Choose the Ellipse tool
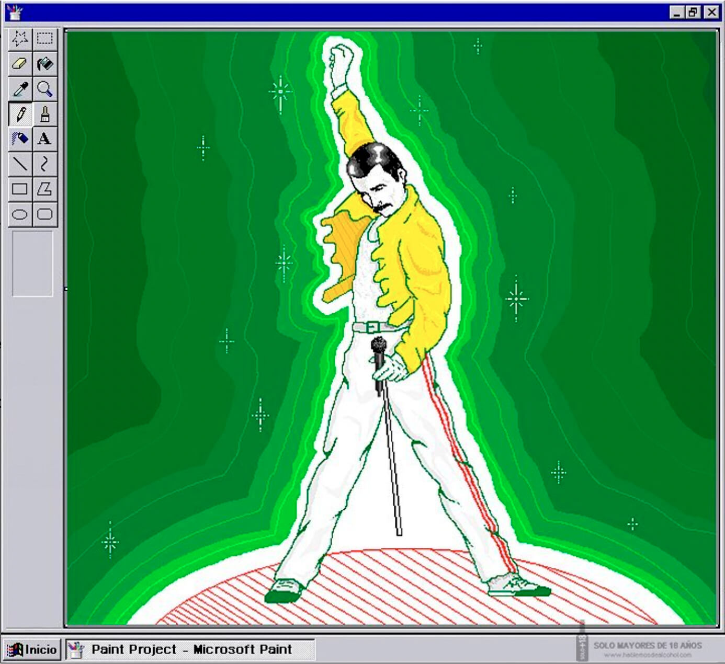The image size is (725, 664). pos(20,214)
